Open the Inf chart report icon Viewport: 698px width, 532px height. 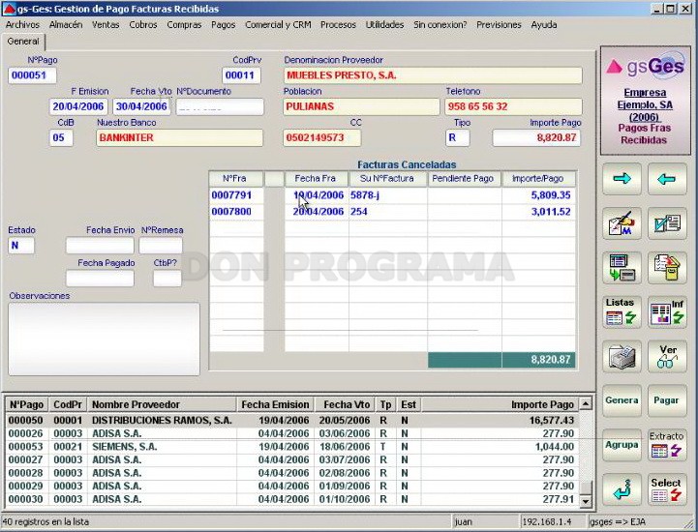(667, 311)
